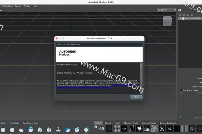The width and height of the screenshot is (202, 134).
Task: Pick the scratched sphere stamp
Action: tap(192, 129)
